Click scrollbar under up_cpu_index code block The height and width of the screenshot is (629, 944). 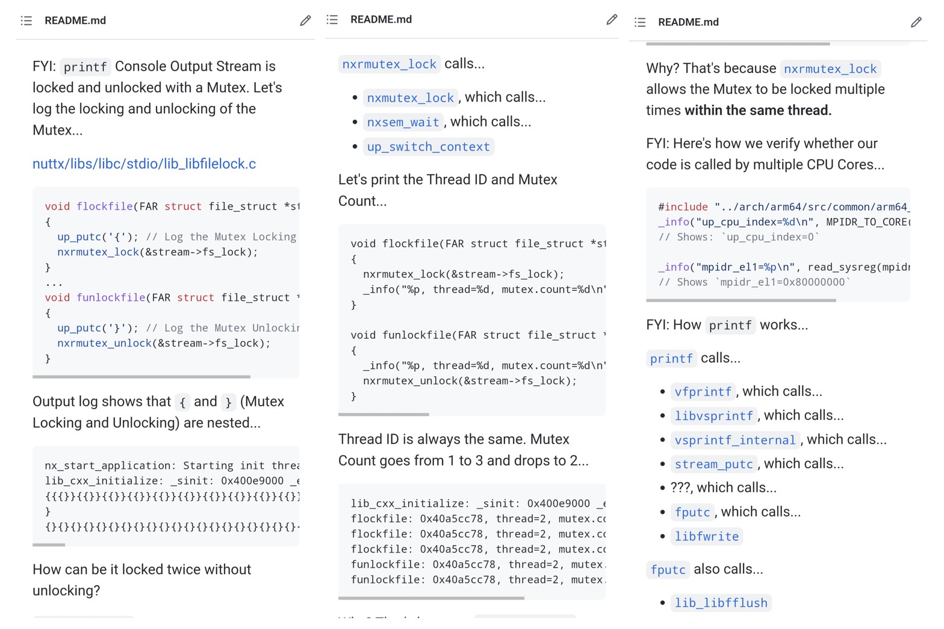[x=741, y=300]
